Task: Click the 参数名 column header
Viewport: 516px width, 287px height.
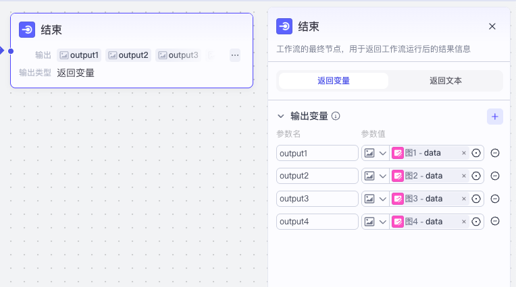Action: 288,134
